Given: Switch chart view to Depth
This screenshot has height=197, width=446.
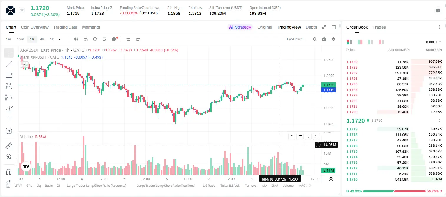Looking at the screenshot, I should [311, 27].
